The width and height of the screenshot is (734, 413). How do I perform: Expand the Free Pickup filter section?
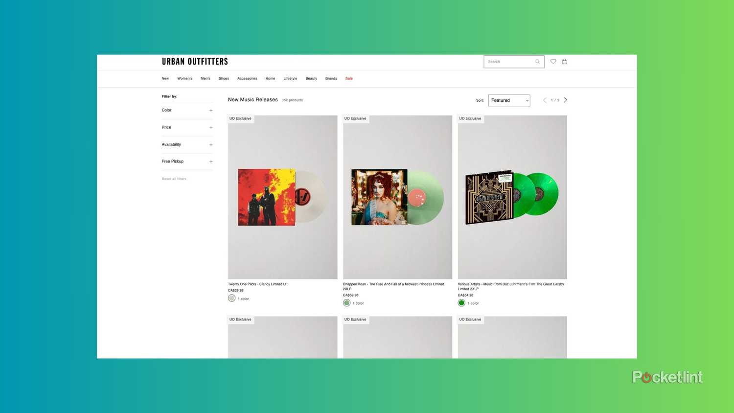pyautogui.click(x=210, y=161)
